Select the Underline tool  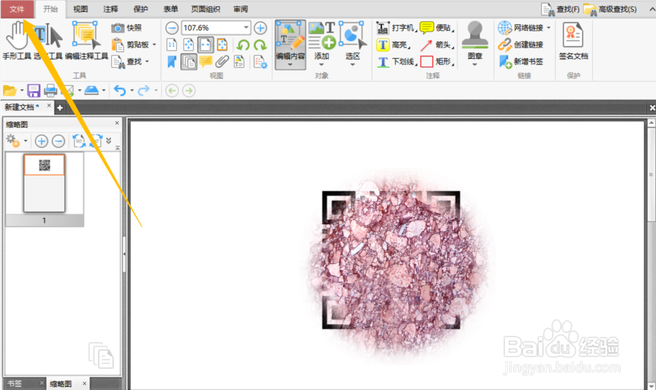point(396,62)
